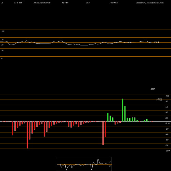This screenshot has width=171, height=171.
Task: Click the '(5,5' parameter text in header
Action: pyautogui.click(x=88, y=3)
